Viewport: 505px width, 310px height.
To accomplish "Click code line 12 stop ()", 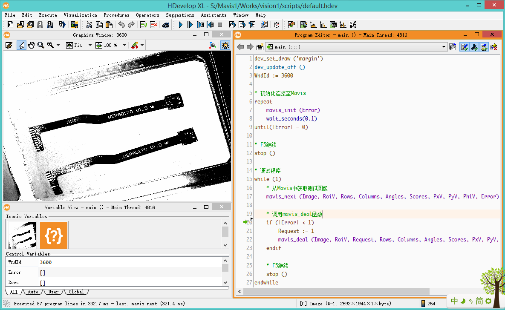I will coord(265,153).
